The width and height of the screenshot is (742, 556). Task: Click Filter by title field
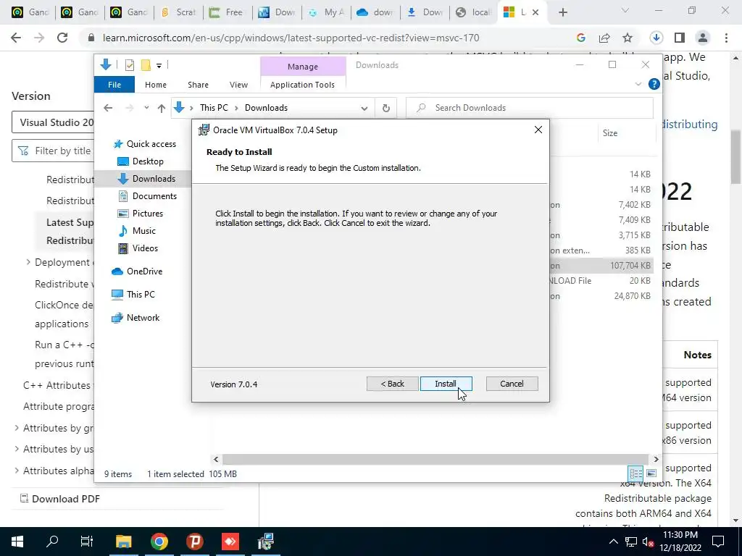[x=52, y=151]
